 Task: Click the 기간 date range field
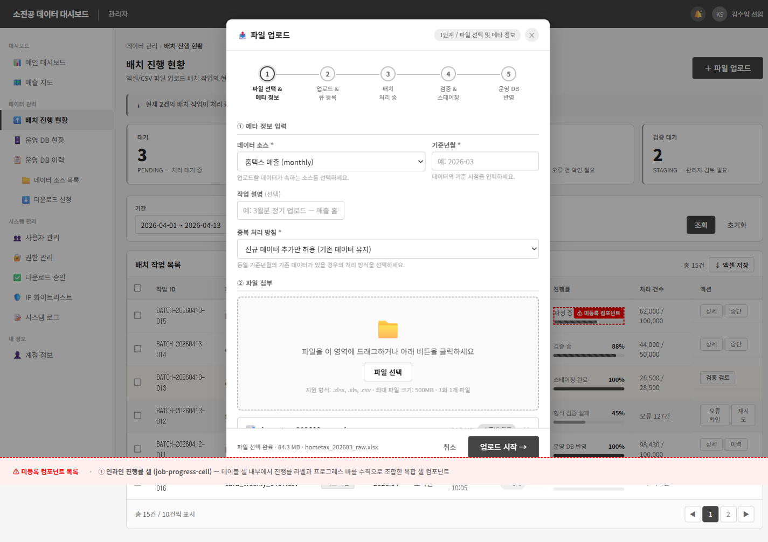181,225
